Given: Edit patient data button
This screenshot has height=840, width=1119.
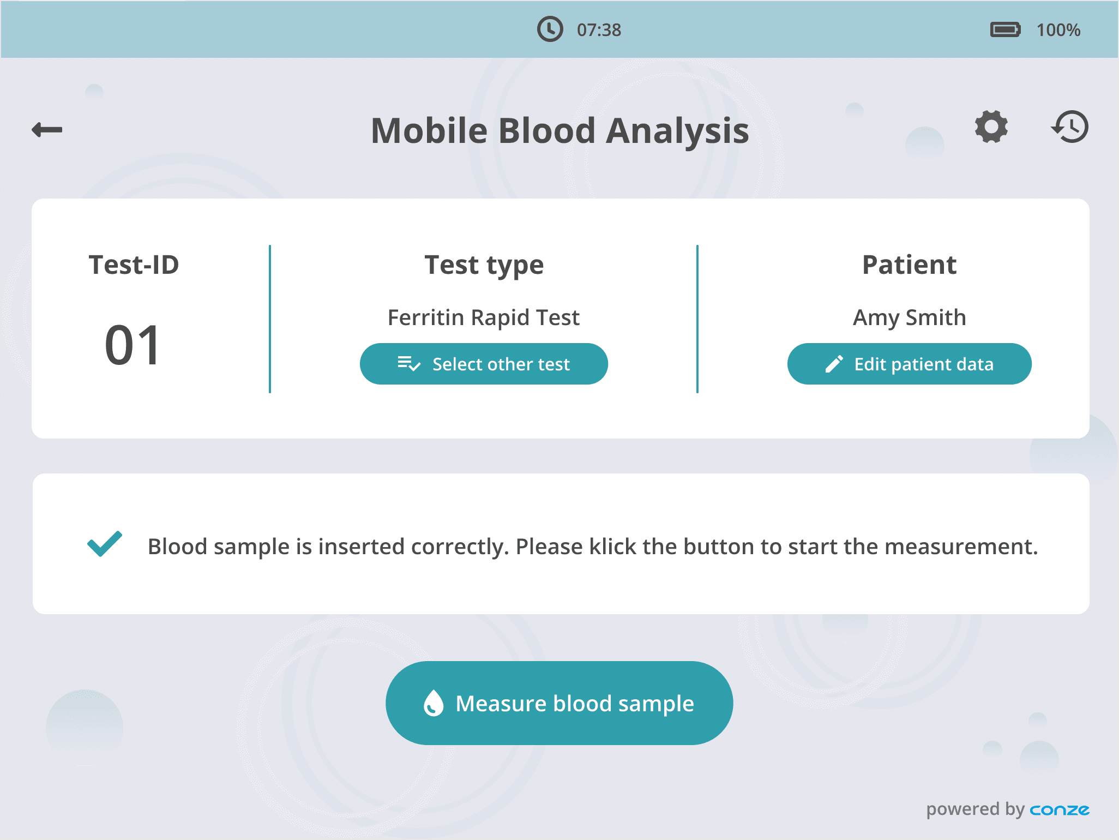Looking at the screenshot, I should pyautogui.click(x=909, y=364).
